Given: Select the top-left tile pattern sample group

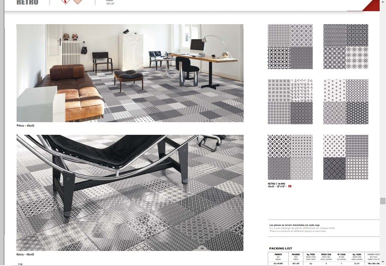Looking at the screenshot, I should (290, 47).
